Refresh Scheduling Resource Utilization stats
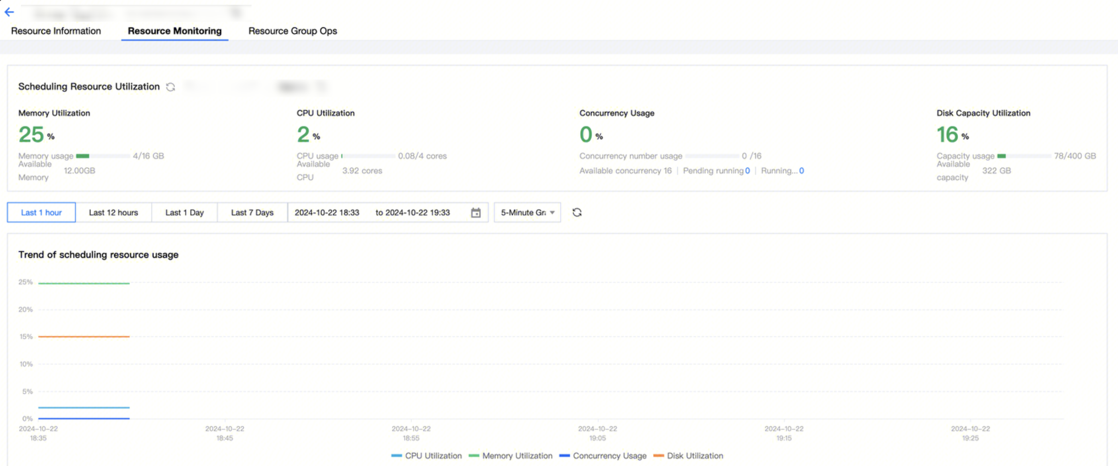The width and height of the screenshot is (1118, 466). 170,87
